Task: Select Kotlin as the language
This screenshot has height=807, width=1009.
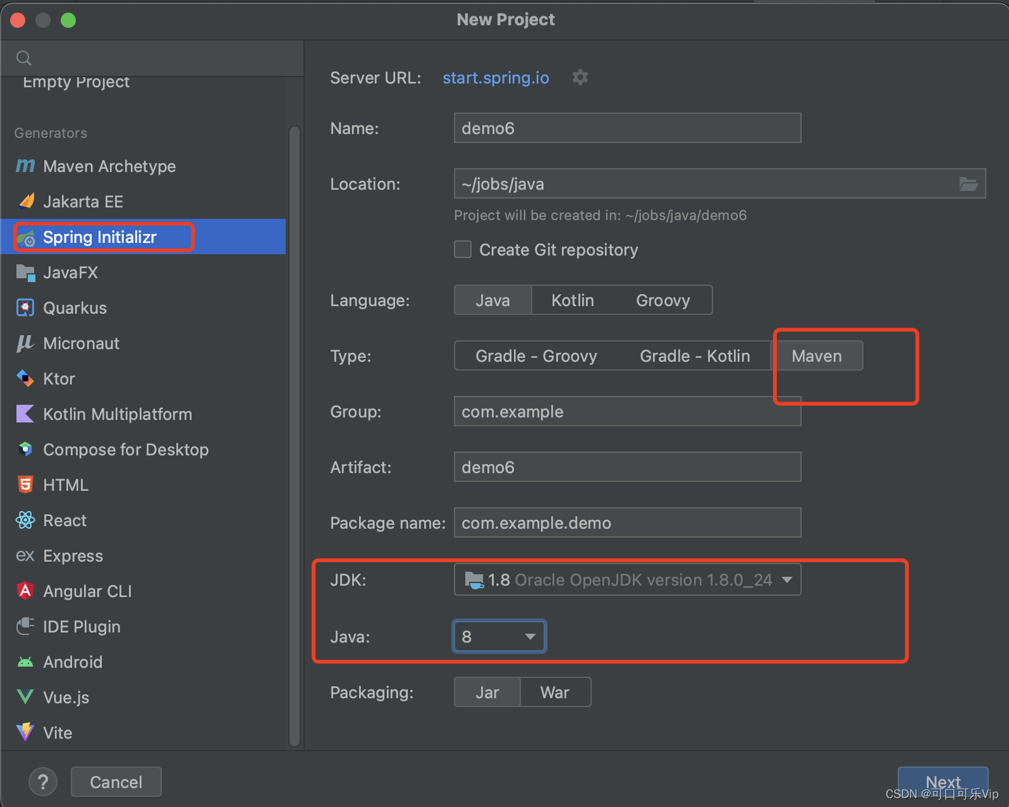Action: pyautogui.click(x=573, y=300)
